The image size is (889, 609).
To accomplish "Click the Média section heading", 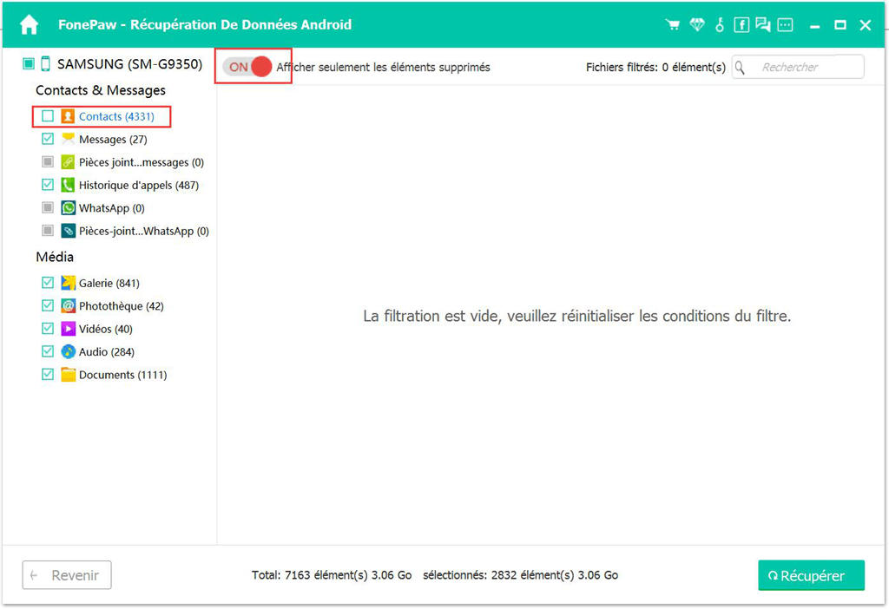I will 55,257.
